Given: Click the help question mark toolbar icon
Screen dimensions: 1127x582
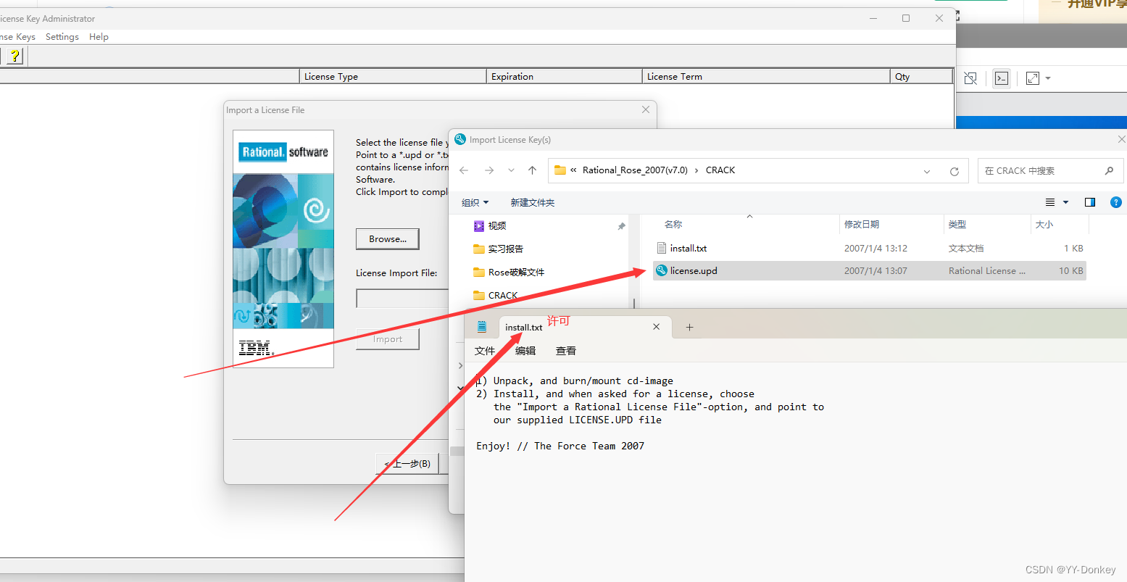Looking at the screenshot, I should [15, 56].
